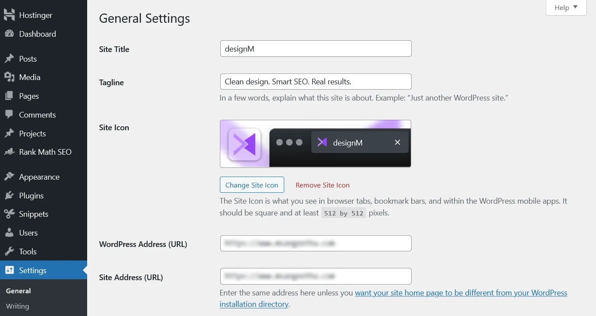Click the Rank Math SEO icon

[10, 152]
